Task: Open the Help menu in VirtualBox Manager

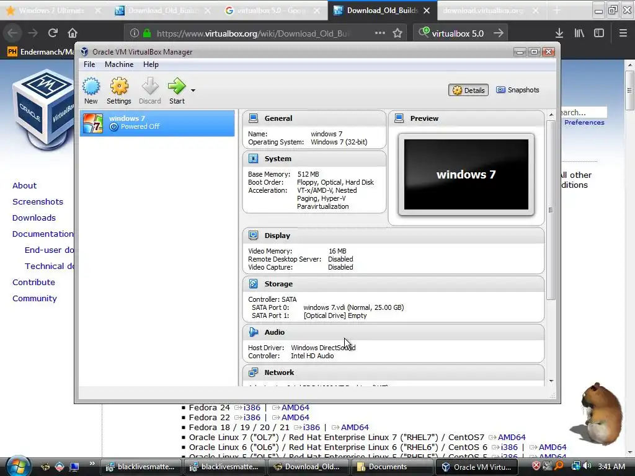Action: pyautogui.click(x=151, y=64)
